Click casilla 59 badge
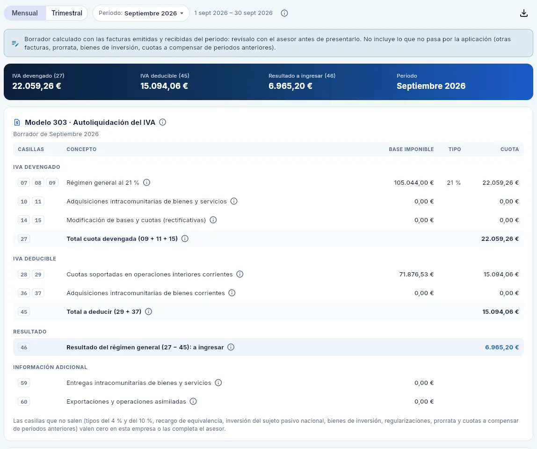The width and height of the screenshot is (537, 449). point(24,383)
